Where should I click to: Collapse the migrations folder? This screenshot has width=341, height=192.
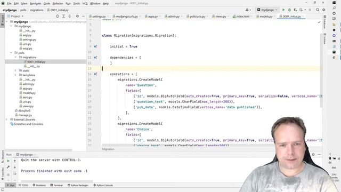point(15,57)
